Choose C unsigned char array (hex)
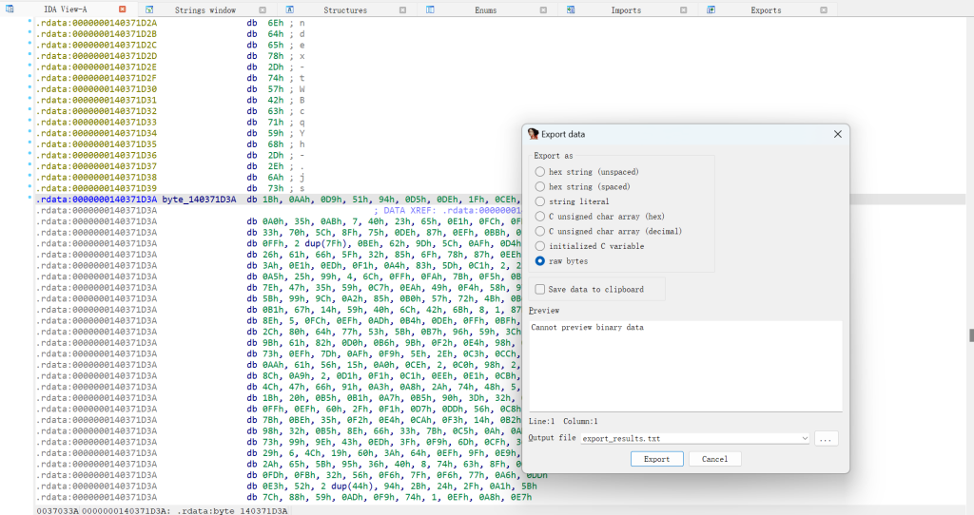The image size is (974, 515). point(540,216)
